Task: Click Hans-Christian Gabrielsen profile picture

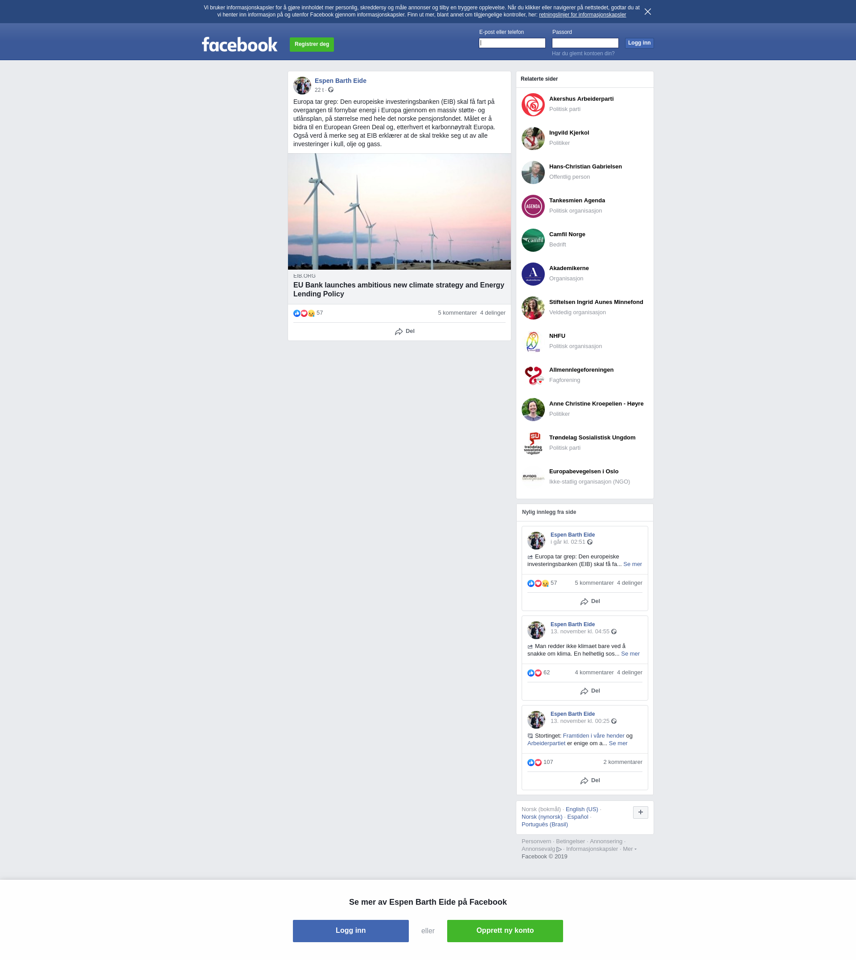Action: click(x=533, y=172)
